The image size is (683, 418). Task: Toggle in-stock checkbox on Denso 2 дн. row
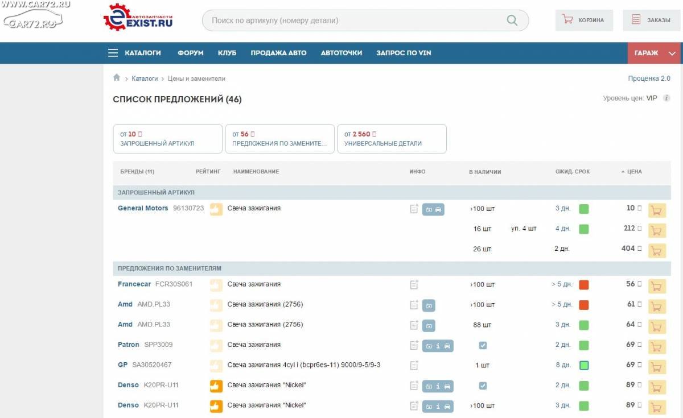pyautogui.click(x=483, y=386)
